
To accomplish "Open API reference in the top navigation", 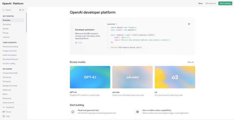I will (211, 3).
